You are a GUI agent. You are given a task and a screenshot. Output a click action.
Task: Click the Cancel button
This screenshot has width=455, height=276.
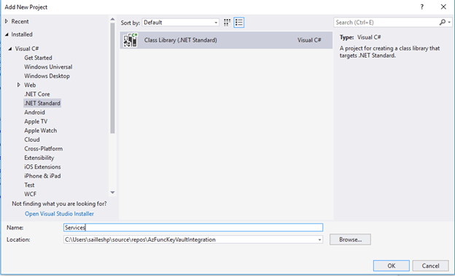click(430, 266)
